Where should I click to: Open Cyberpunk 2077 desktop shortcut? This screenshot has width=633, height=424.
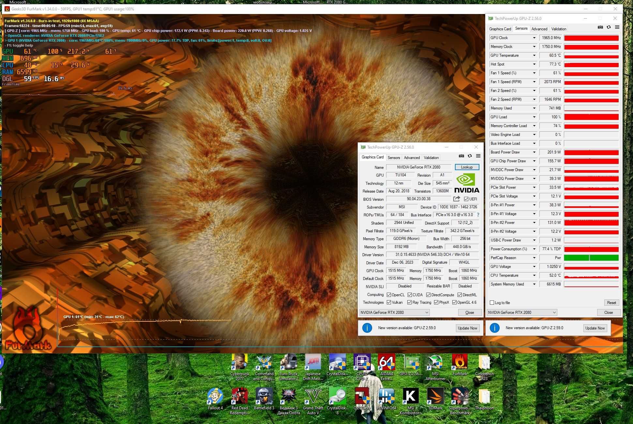(240, 367)
